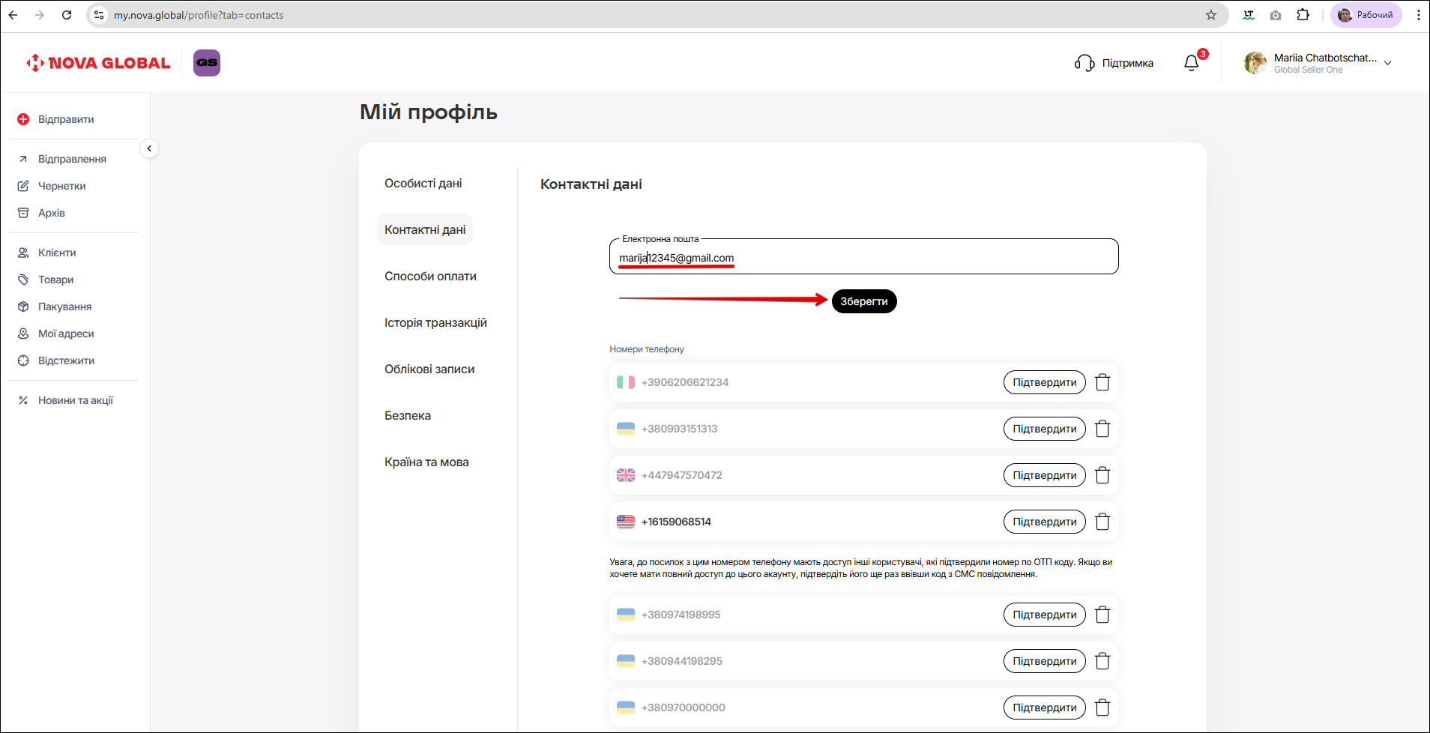Delete phone number +447947570472
The image size is (1430, 733).
tap(1102, 475)
